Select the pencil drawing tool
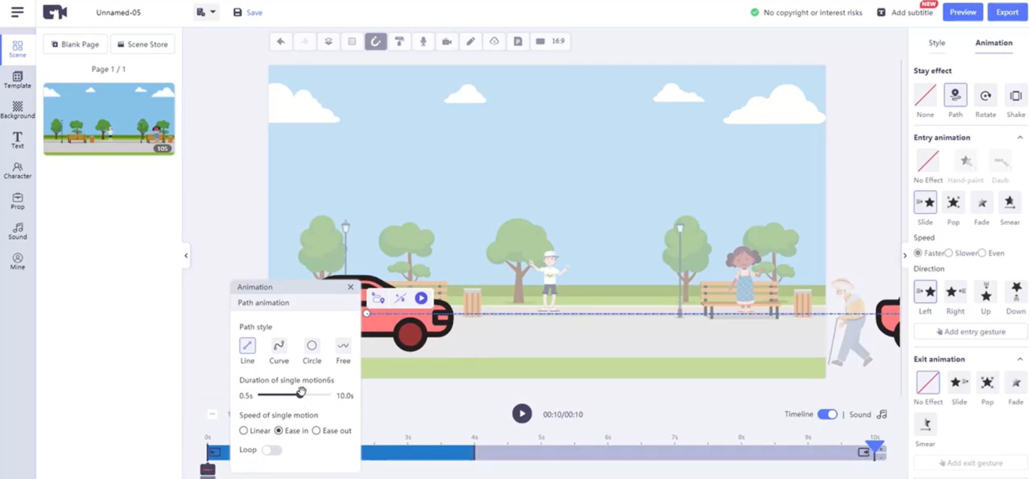 471,42
